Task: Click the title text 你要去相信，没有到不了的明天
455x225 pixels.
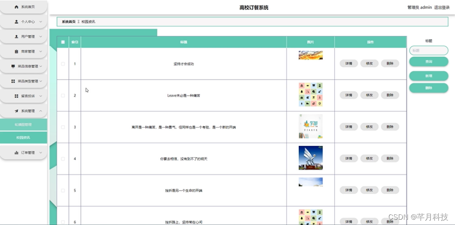Action: click(184, 159)
